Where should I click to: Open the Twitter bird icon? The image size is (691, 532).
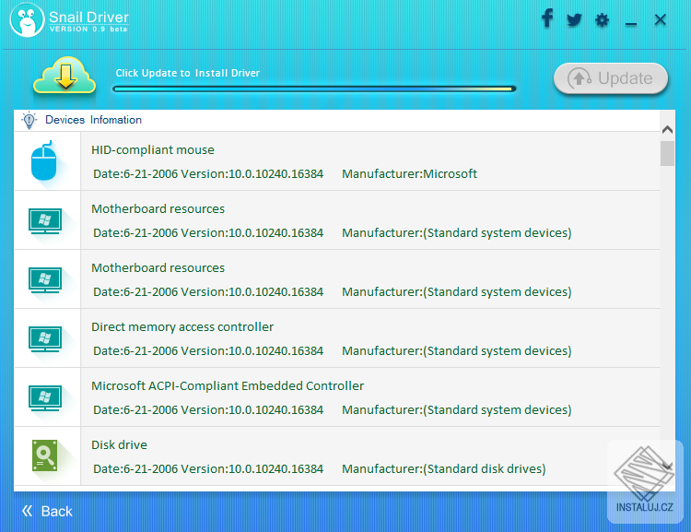574,19
